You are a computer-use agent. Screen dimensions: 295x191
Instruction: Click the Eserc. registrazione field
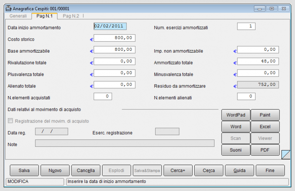(x=167, y=131)
